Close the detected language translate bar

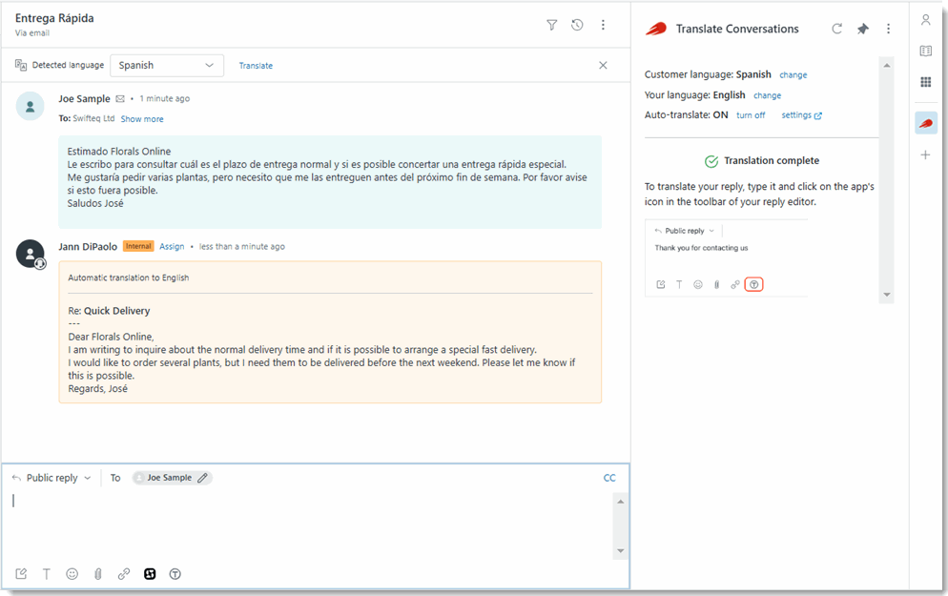[x=603, y=65]
